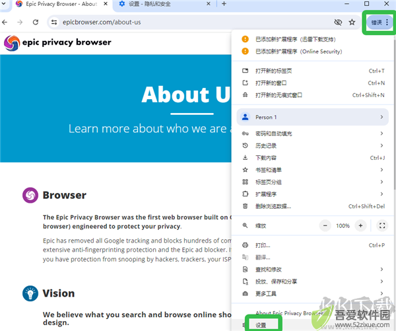396x331 pixels.
Task: Open the tab search dropdown arrow
Action: [3, 4]
